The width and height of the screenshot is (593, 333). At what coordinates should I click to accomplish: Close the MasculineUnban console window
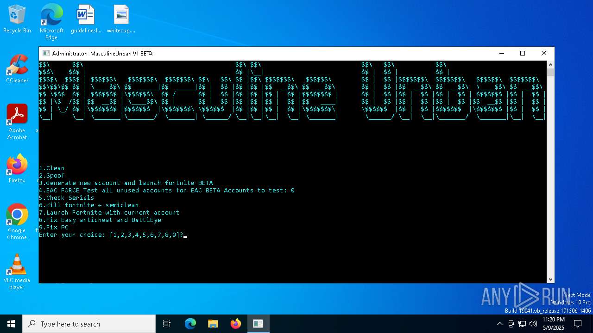tap(544, 54)
